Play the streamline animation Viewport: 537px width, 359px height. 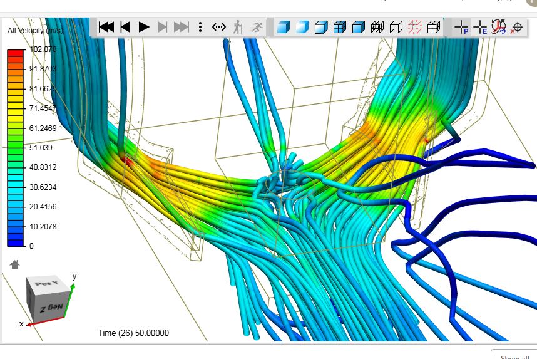144,27
